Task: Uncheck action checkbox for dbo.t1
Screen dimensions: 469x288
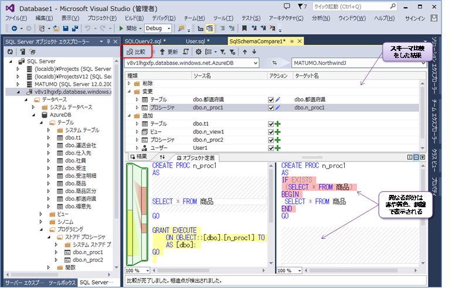Action: 271,124
